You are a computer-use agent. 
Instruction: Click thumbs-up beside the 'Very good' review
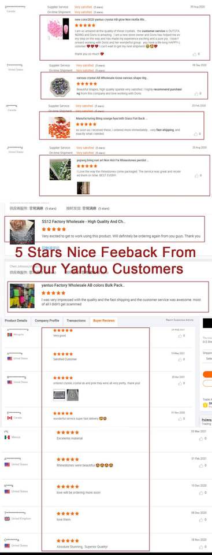point(180,335)
